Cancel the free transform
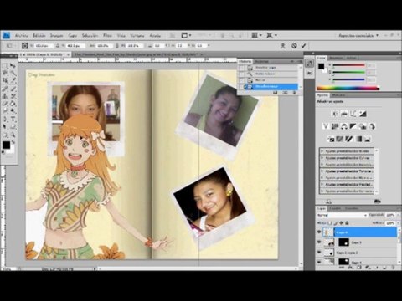The image size is (402, 301). [294, 45]
